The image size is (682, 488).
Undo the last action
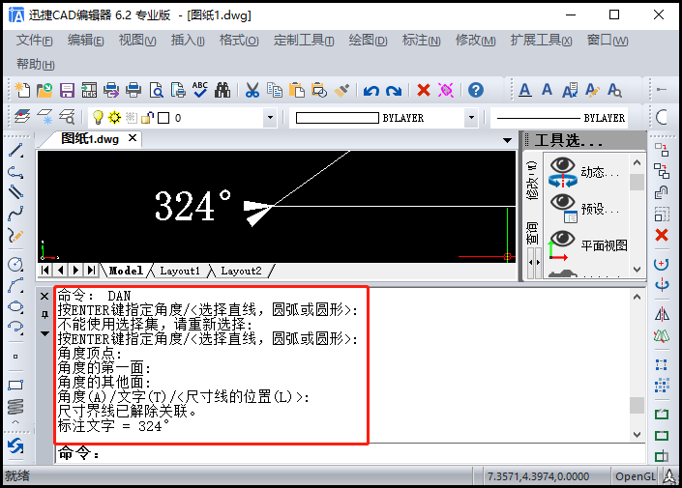tap(371, 91)
